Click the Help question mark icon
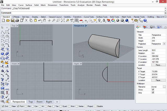Image resolution: width=167 pixels, height=111 pixels. click(x=145, y=20)
